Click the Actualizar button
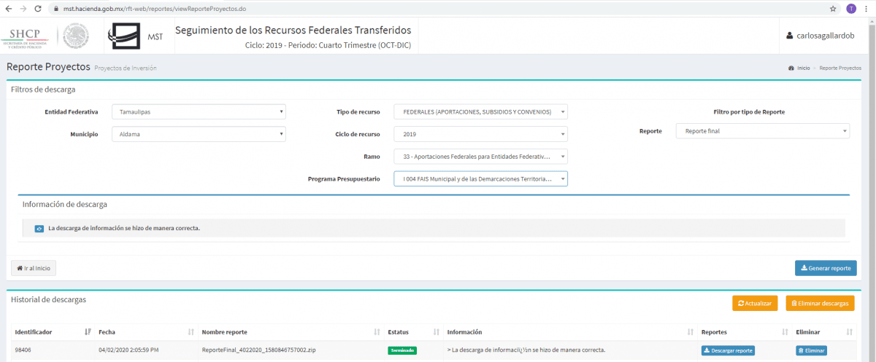Image resolution: width=876 pixels, height=362 pixels. click(x=755, y=303)
